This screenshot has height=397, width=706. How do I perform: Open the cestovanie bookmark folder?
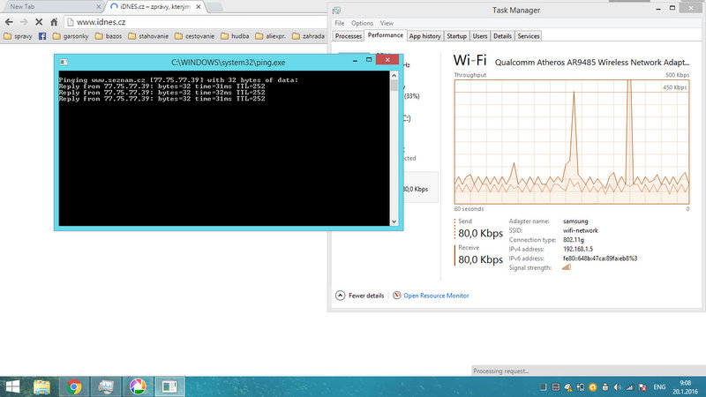(x=194, y=36)
